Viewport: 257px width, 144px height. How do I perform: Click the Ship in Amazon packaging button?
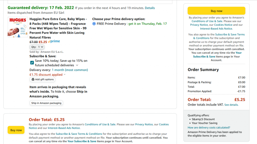coord(46,103)
